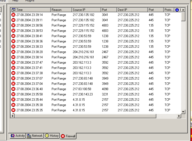Click blocked icon for 23:38:41 entry
Viewport: 192px width, 141px height.
(x=13, y=36)
